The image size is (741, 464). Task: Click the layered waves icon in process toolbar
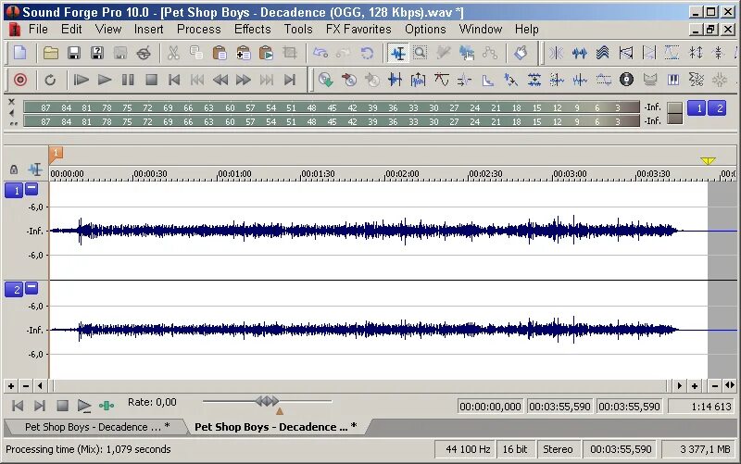click(603, 53)
